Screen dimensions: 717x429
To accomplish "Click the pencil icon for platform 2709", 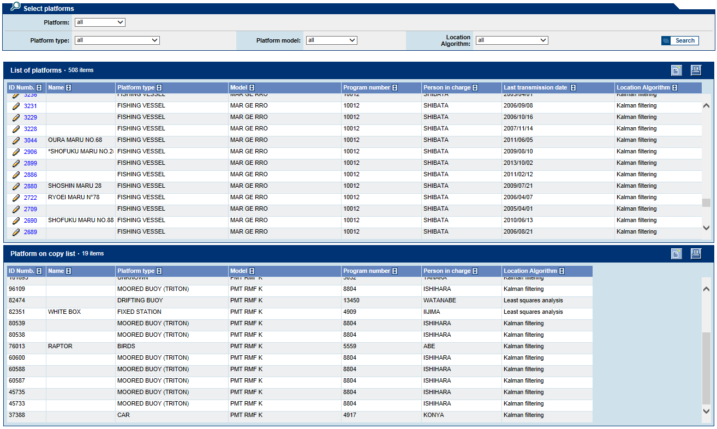I will click(x=16, y=209).
